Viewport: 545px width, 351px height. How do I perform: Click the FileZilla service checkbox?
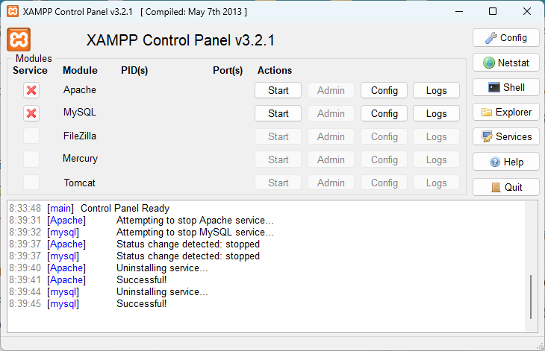tap(31, 136)
